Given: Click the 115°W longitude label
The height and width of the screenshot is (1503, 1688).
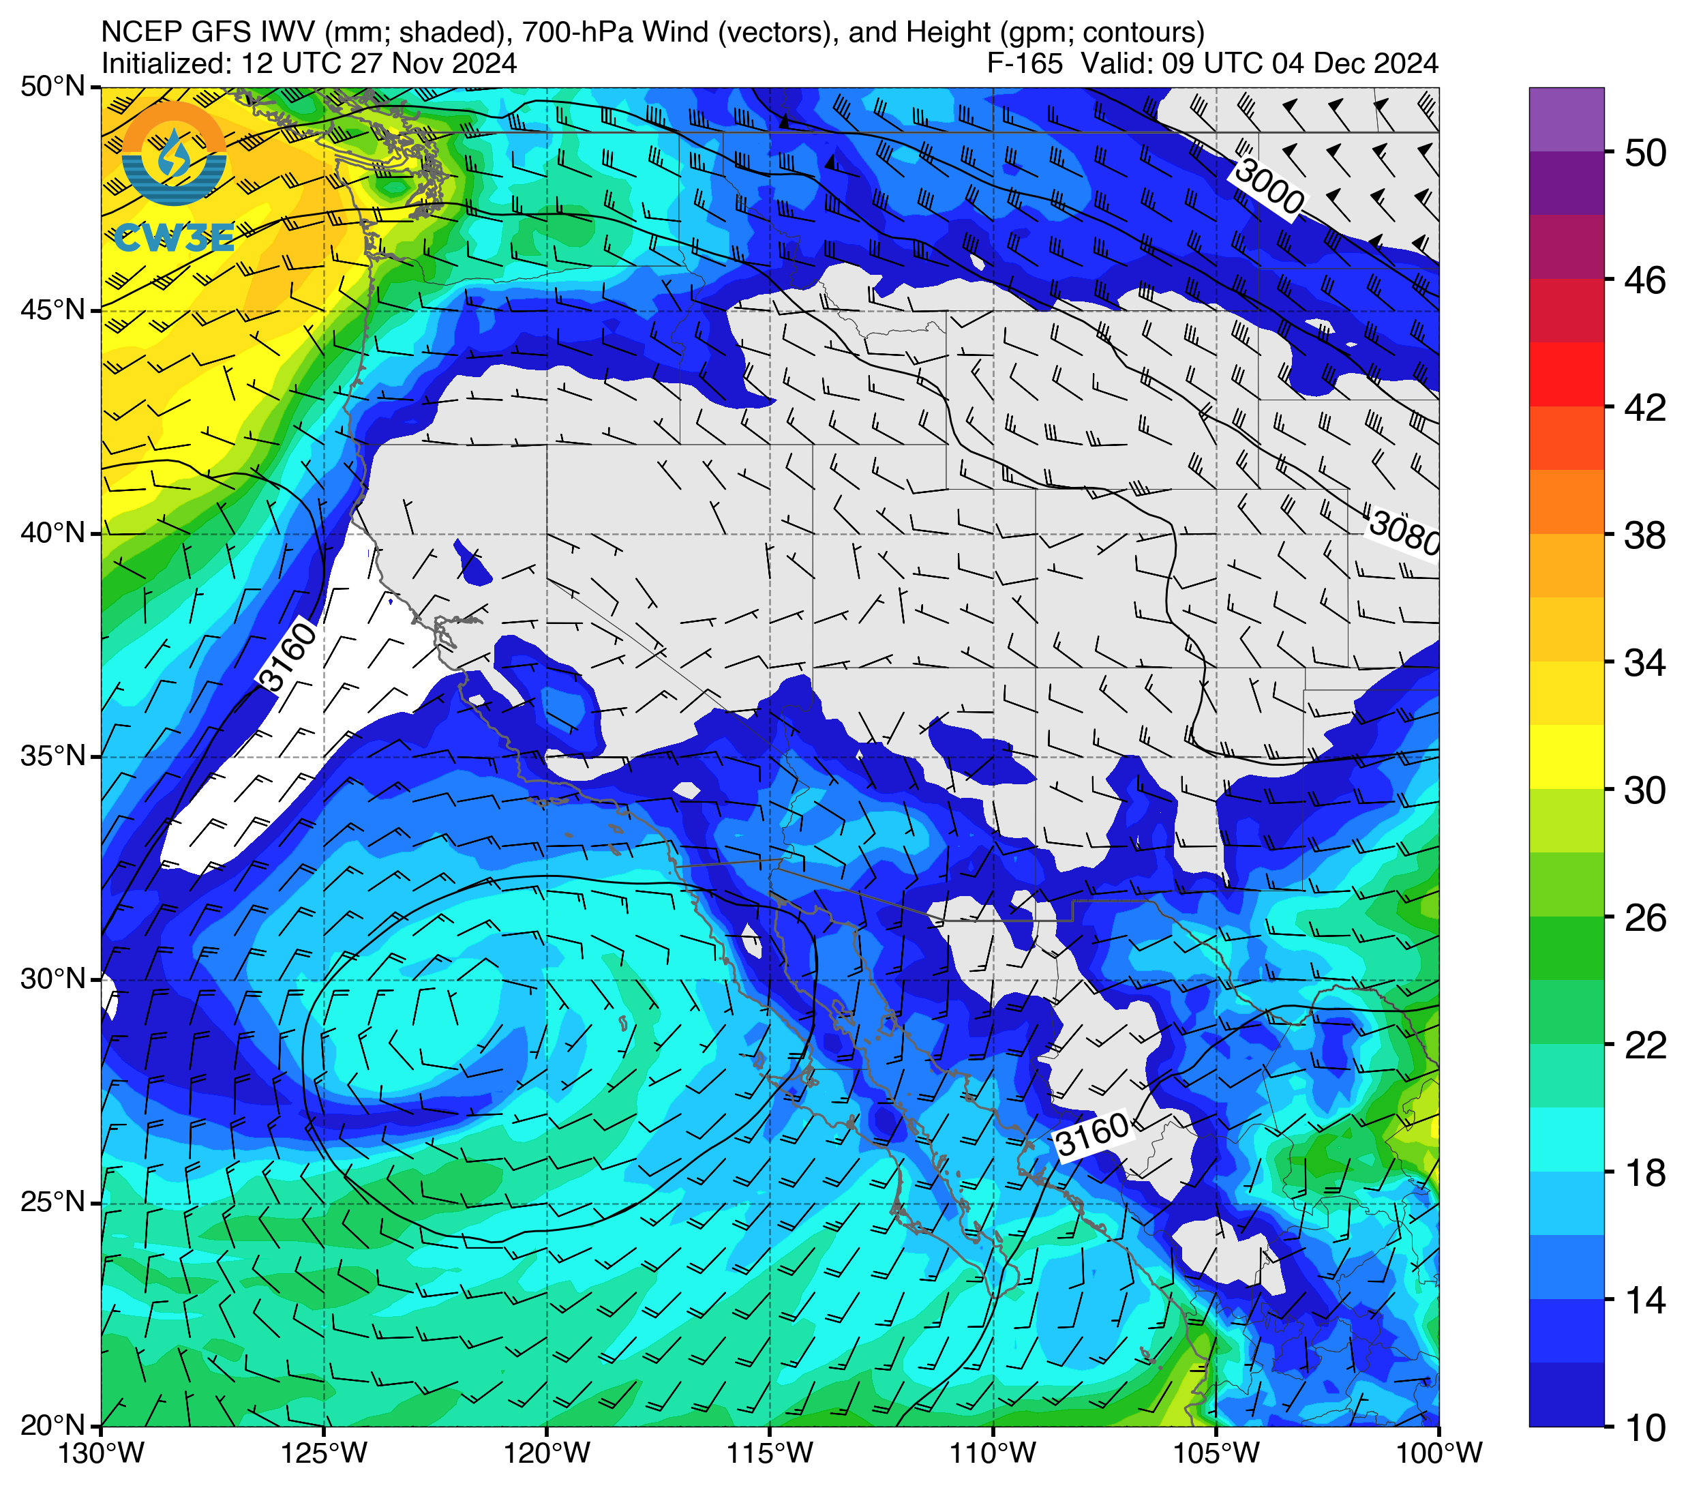Looking at the screenshot, I should coord(770,1453).
